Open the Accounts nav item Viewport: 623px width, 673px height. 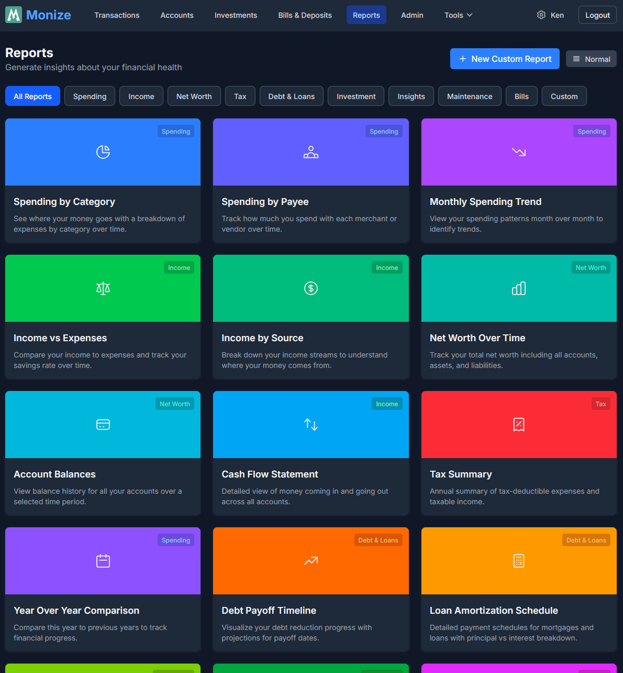pos(177,15)
